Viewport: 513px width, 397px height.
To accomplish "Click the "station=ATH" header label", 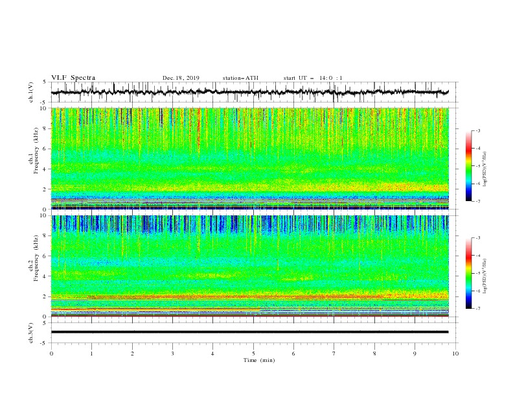I will coord(240,78).
